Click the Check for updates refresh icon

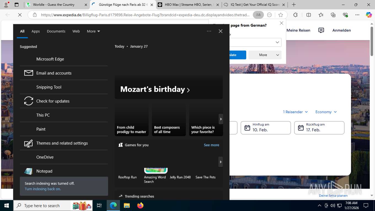click(29, 101)
